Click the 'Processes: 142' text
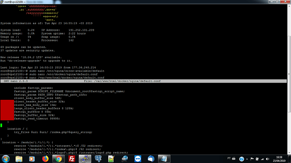Screen dimensions: 291x163 click(57, 40)
